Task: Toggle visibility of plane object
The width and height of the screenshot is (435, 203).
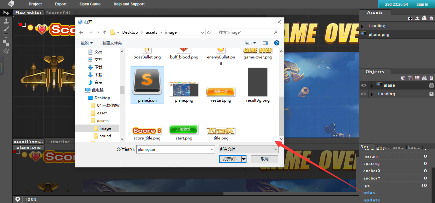Action: (364, 85)
